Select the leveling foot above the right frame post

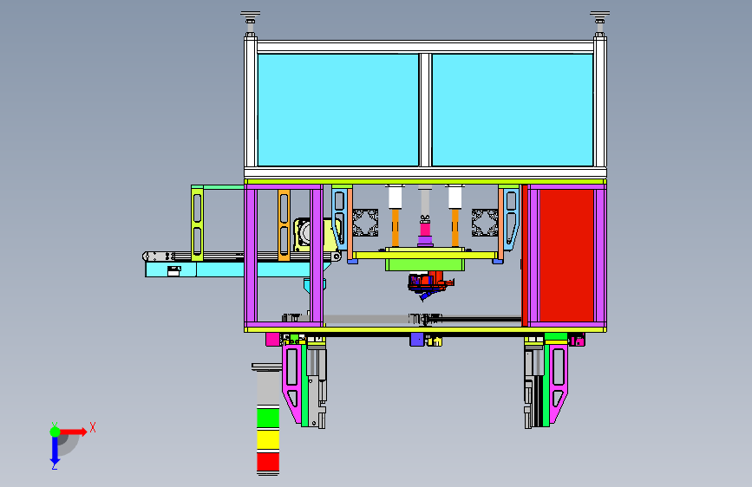coord(600,23)
